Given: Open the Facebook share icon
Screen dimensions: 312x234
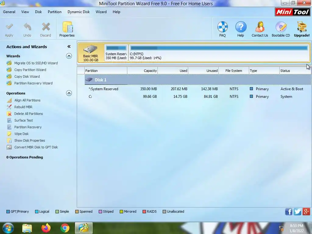Looking at the screenshot, I should [x=289, y=212].
